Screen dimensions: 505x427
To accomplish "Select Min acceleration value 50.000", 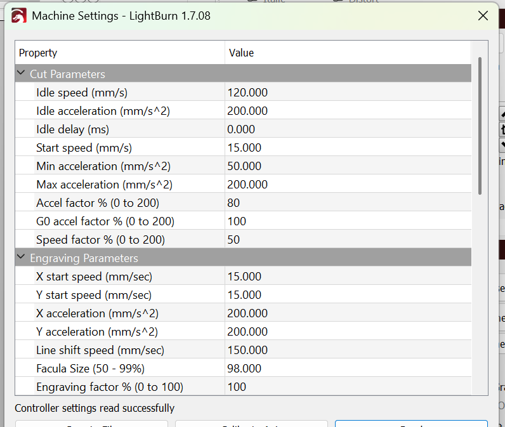I will (x=244, y=166).
